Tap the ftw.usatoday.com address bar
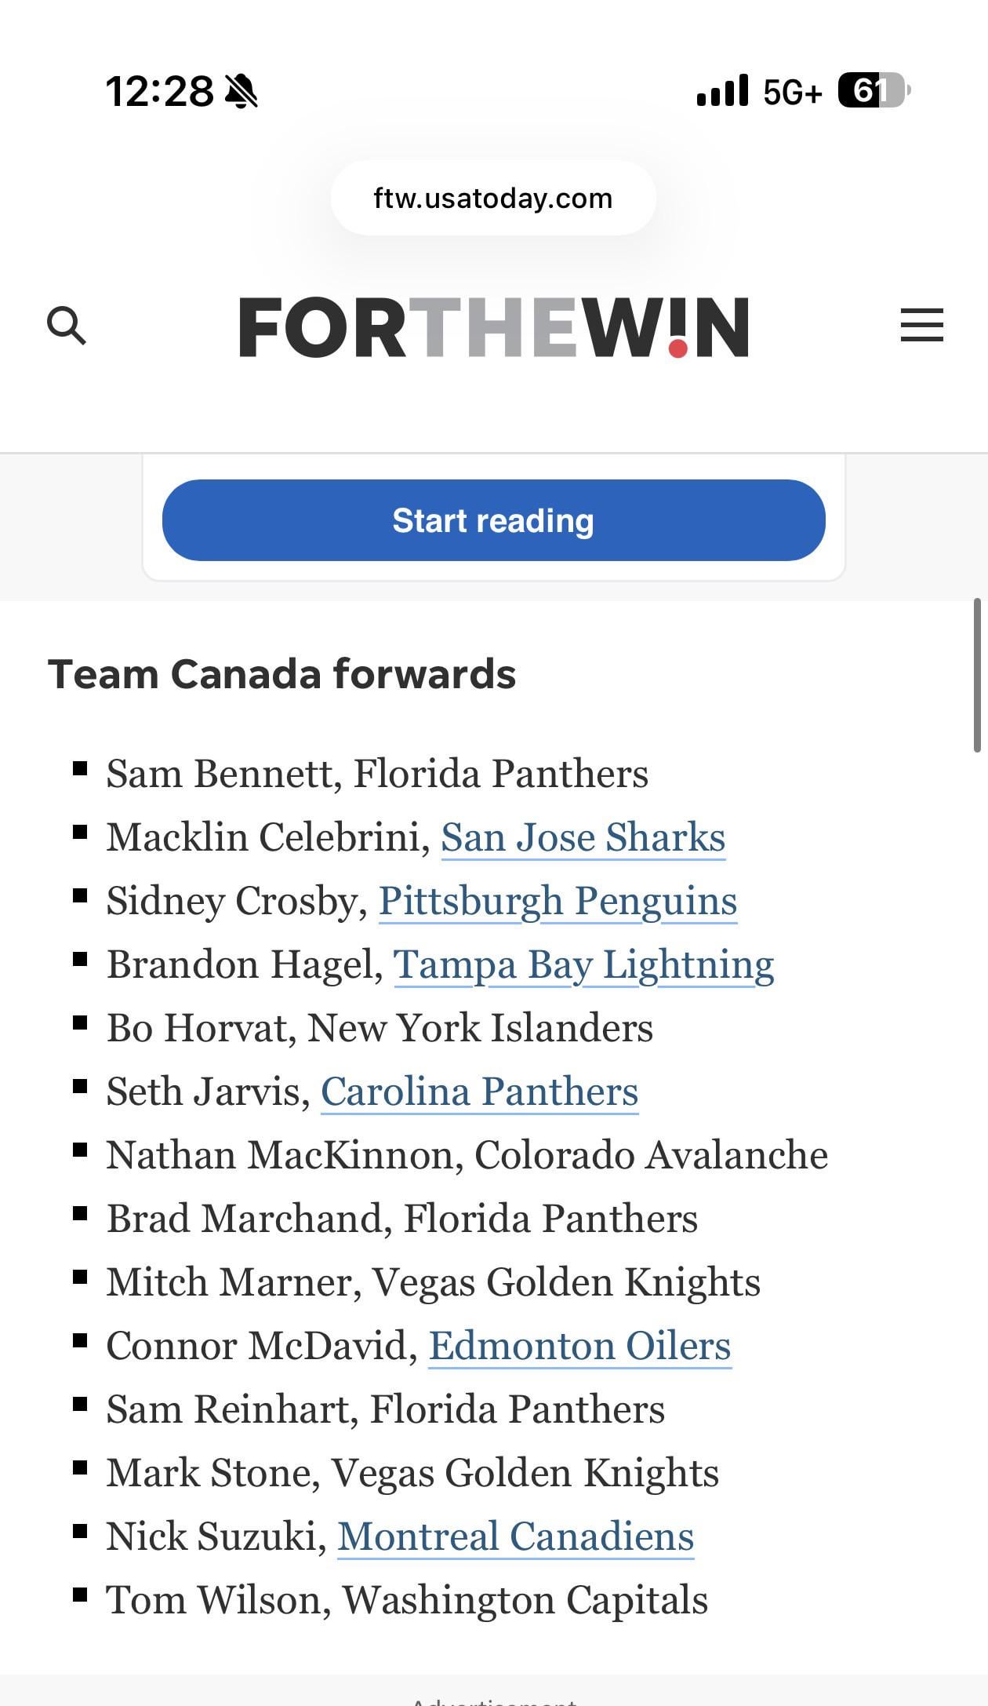The height and width of the screenshot is (1706, 988). click(493, 199)
